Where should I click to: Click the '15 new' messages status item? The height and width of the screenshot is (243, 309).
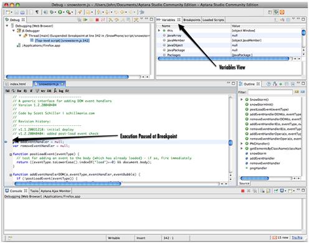280,237
